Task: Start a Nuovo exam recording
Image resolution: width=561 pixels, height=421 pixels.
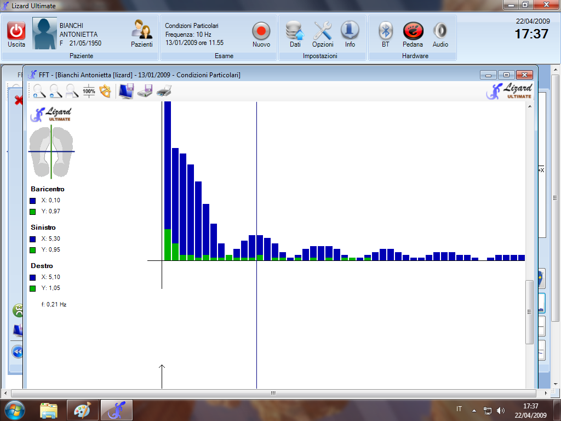Action: pyautogui.click(x=261, y=31)
